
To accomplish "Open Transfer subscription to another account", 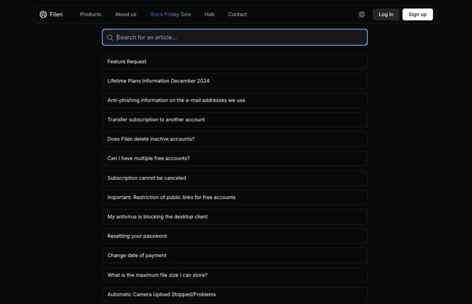I will coord(234,119).
